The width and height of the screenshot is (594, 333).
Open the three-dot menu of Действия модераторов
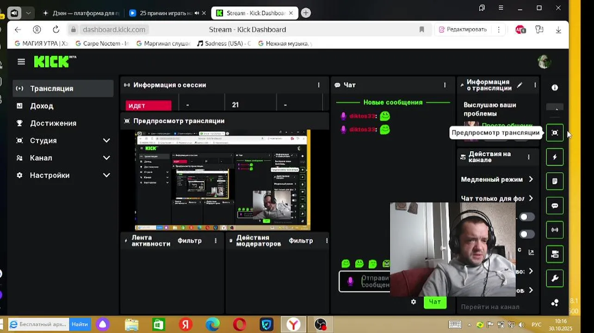point(327,240)
